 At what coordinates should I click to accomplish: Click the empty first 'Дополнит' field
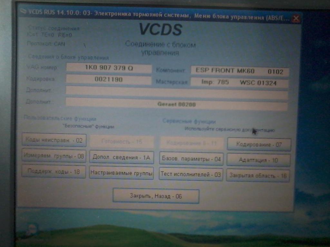[x=177, y=92]
